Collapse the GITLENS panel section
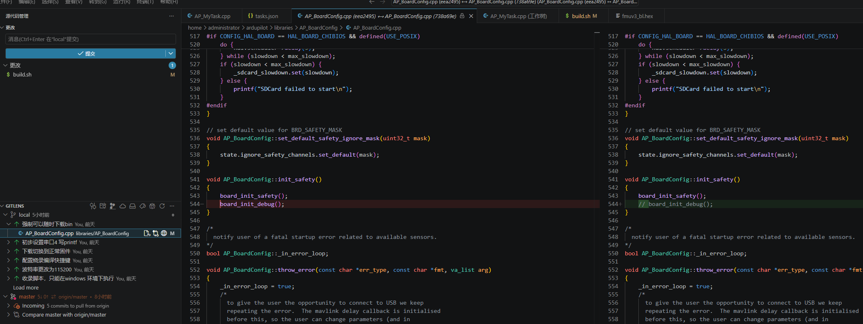 tap(2, 206)
